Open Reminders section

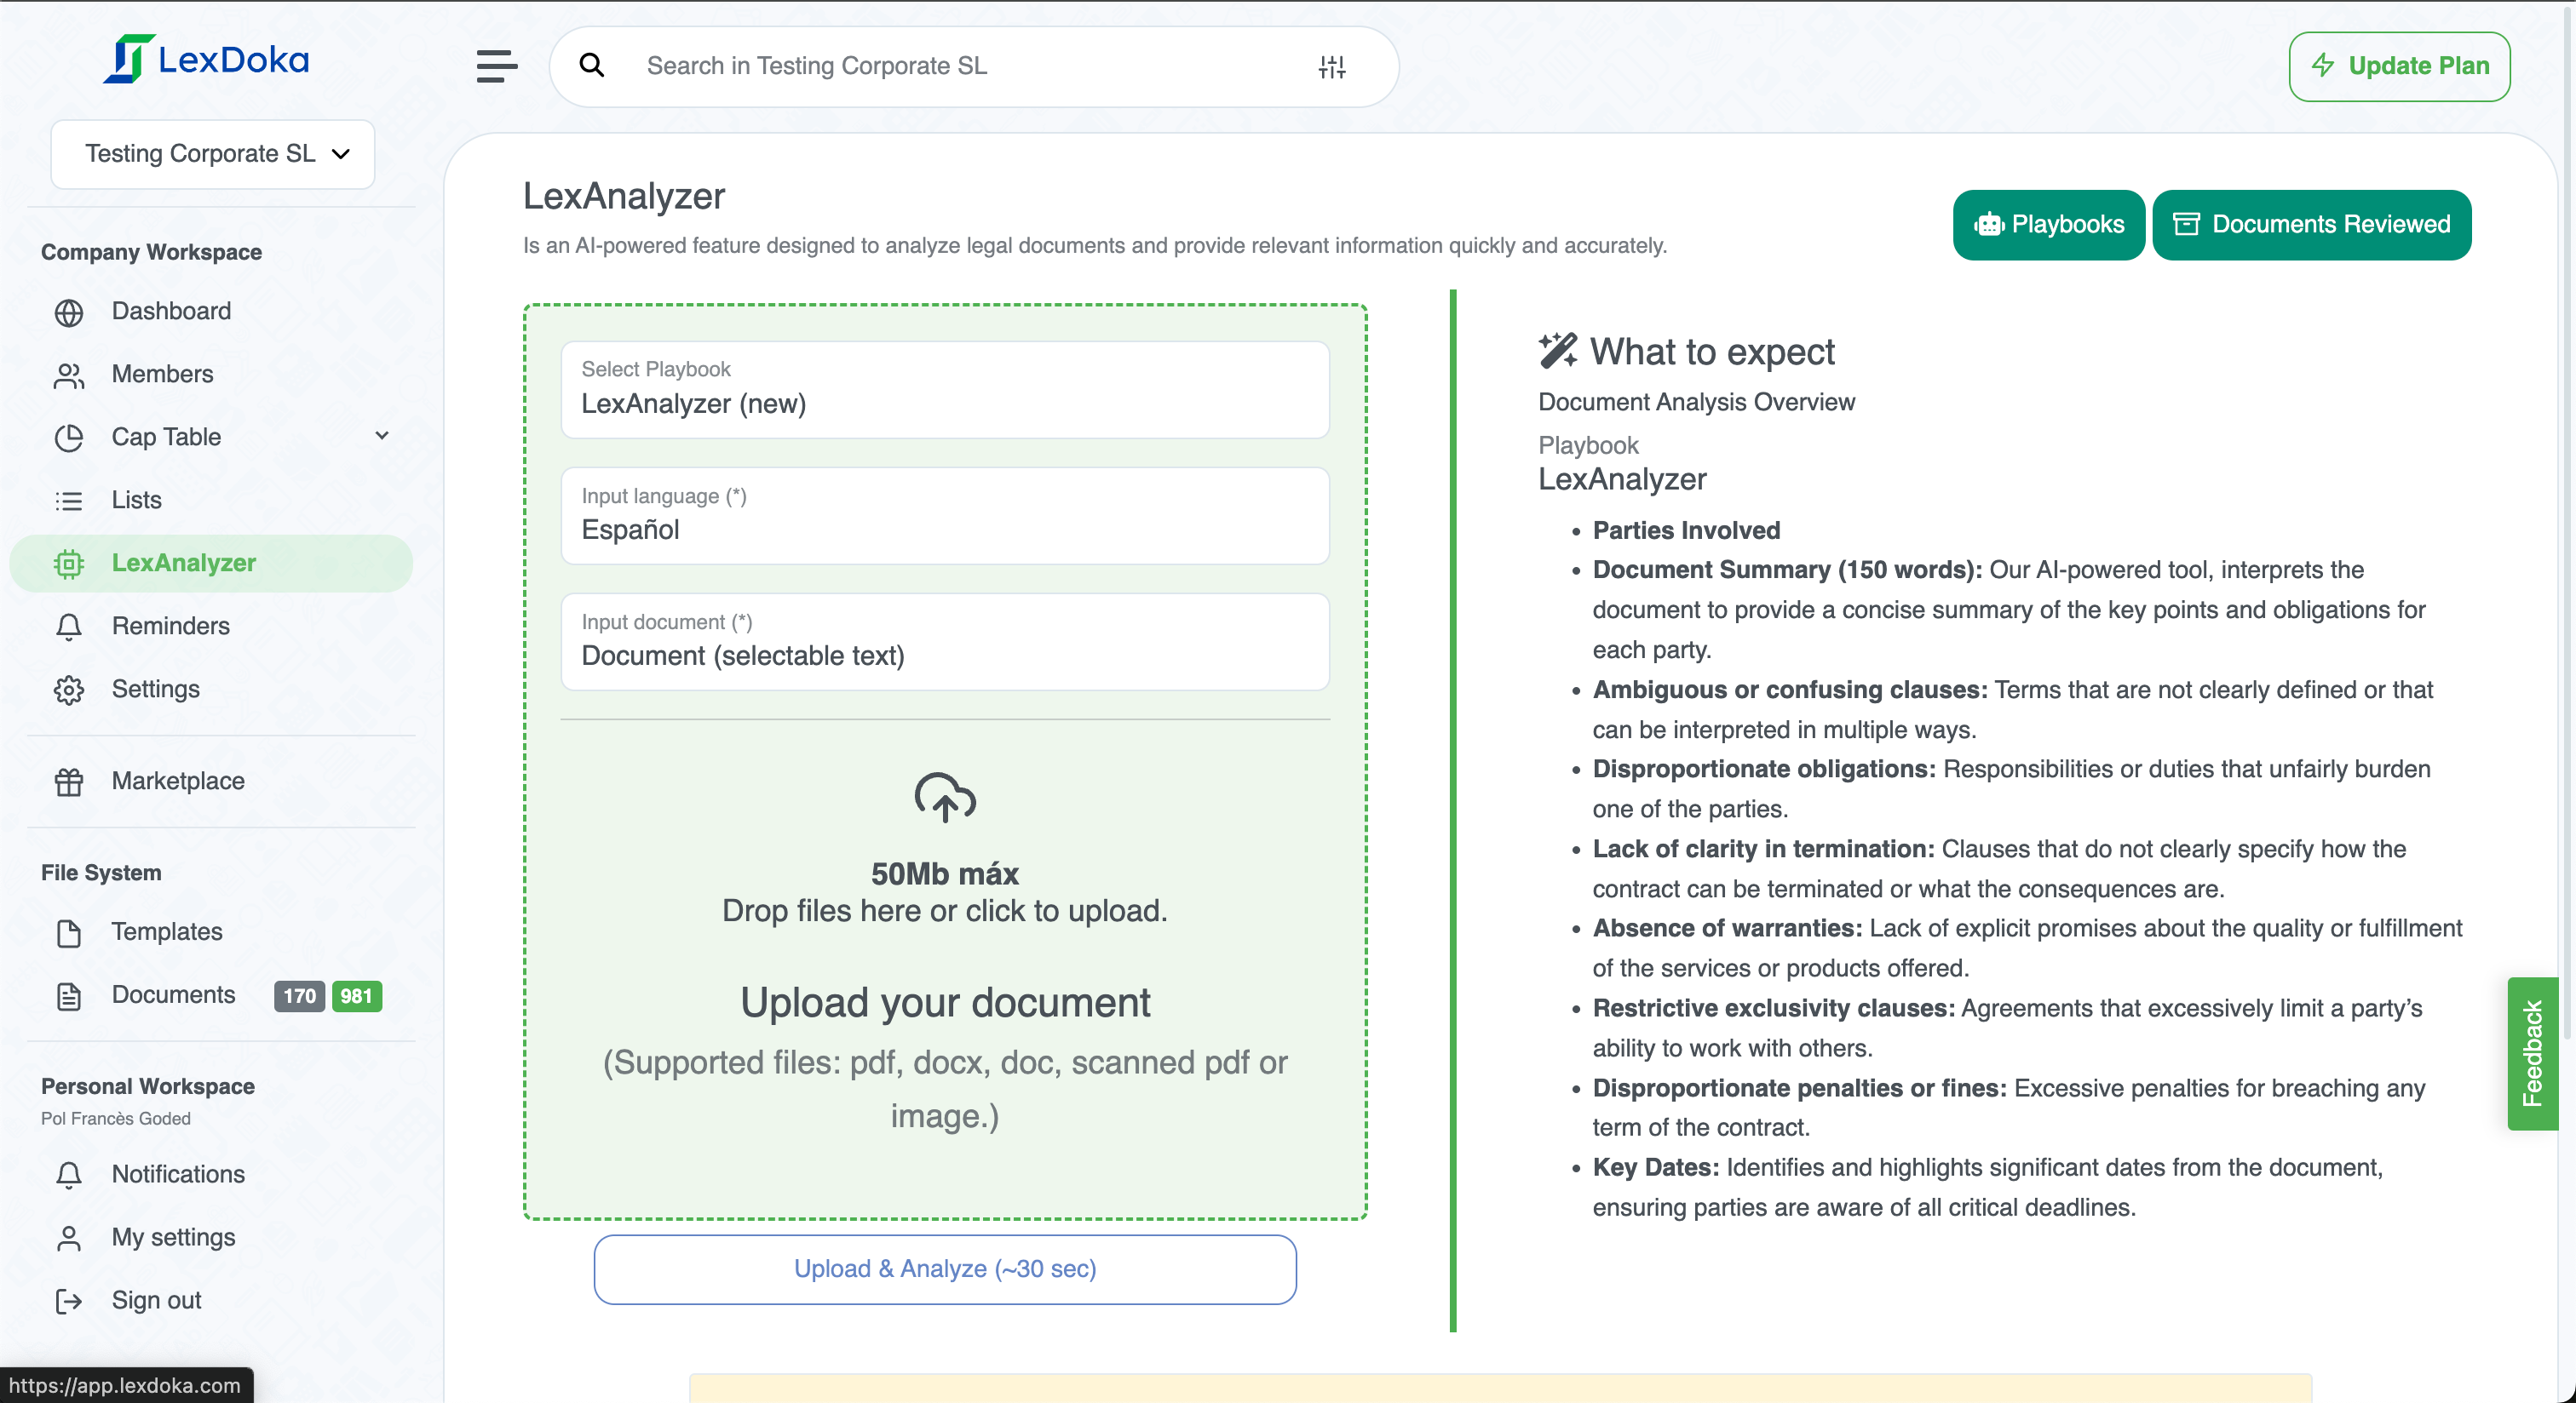coord(211,627)
